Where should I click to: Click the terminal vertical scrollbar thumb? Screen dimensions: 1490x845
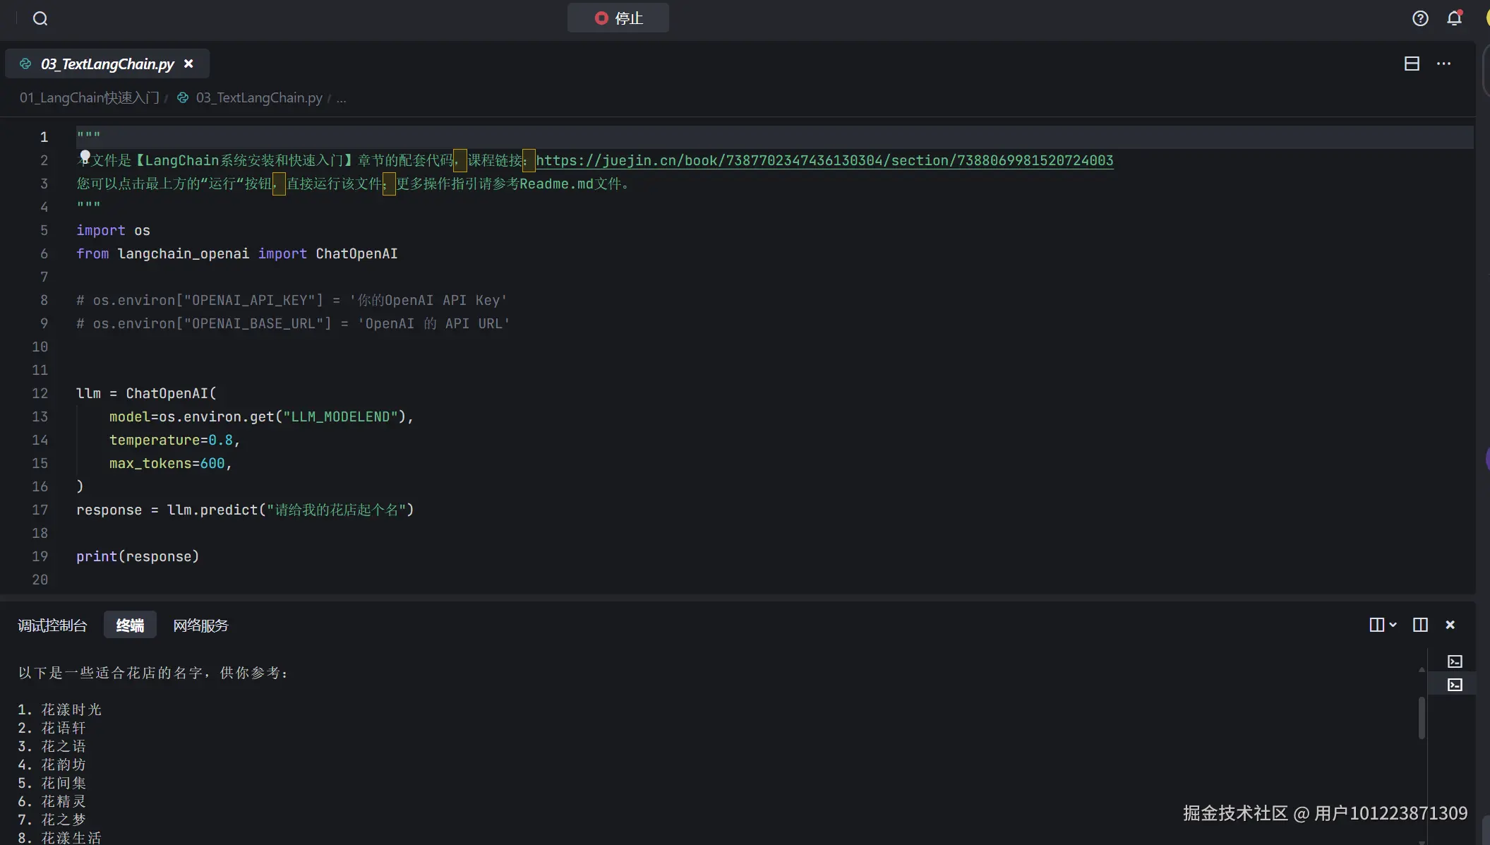(1422, 717)
